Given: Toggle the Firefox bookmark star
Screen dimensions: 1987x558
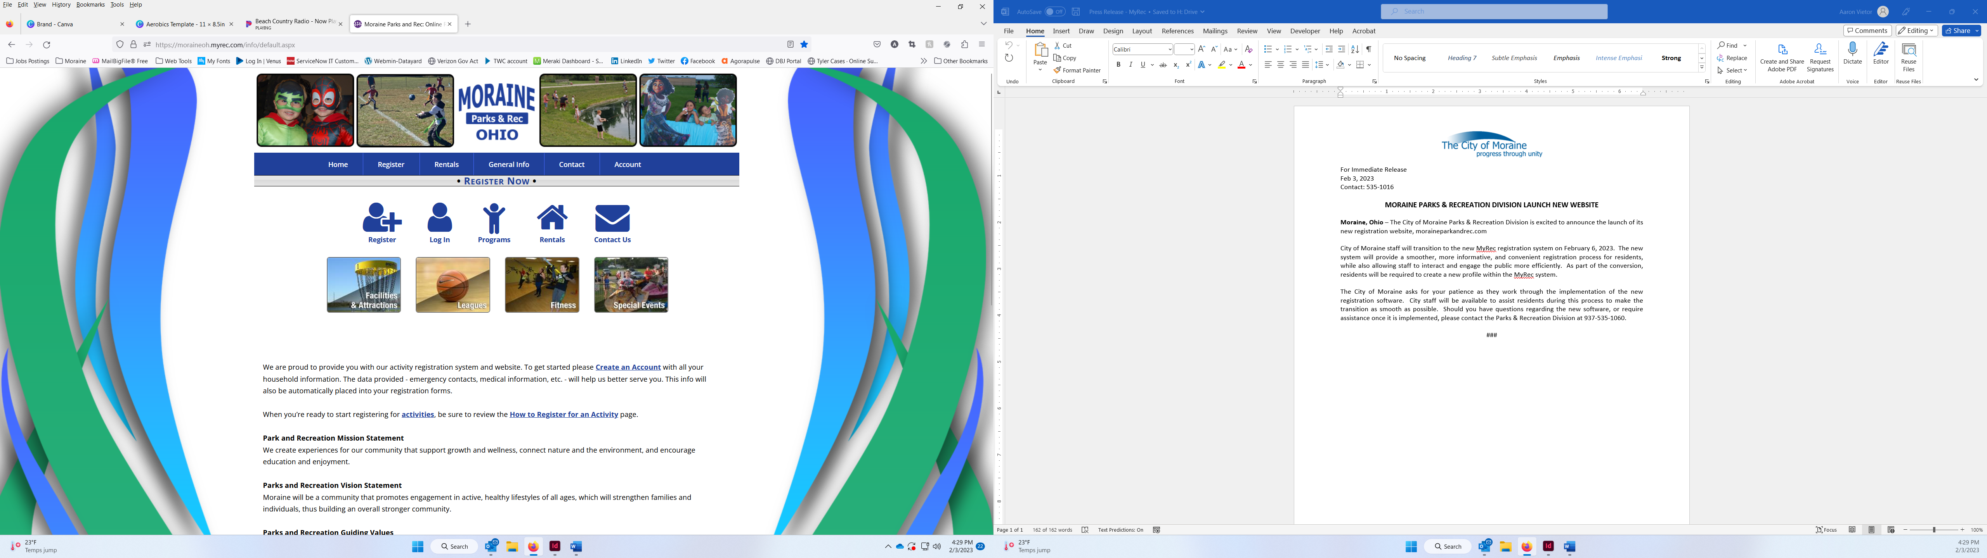Looking at the screenshot, I should (805, 45).
